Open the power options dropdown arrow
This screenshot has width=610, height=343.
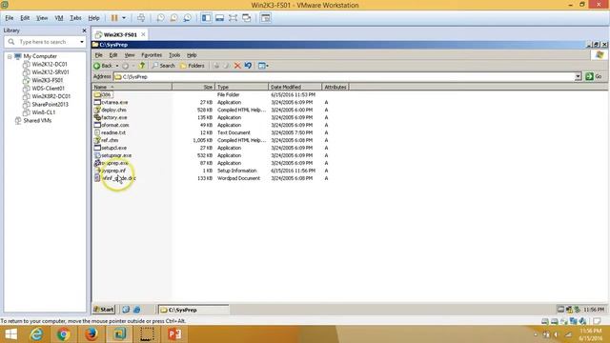point(124,18)
